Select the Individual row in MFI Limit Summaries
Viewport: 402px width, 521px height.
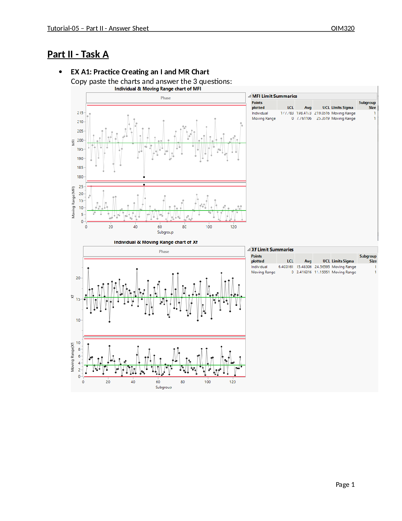click(260, 113)
